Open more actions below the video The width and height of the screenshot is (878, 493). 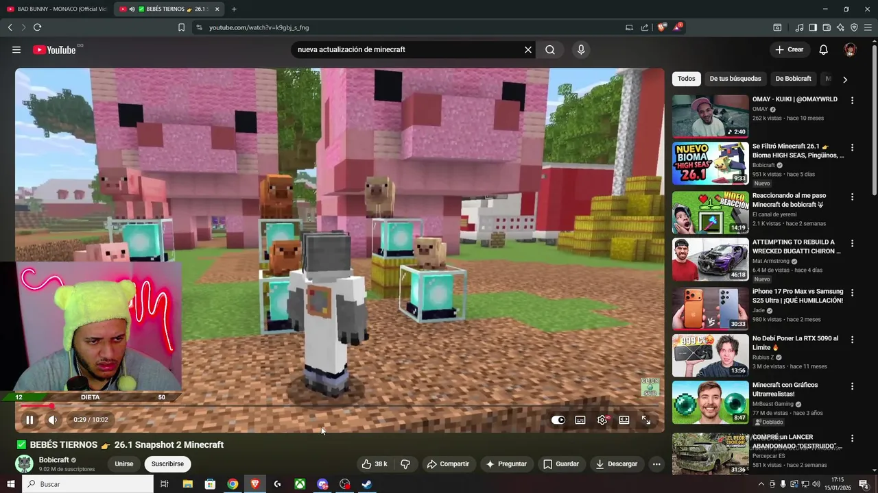point(656,464)
